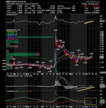Click the 'Chg:' label in header
106x108 pixels.
pos(86,8)
